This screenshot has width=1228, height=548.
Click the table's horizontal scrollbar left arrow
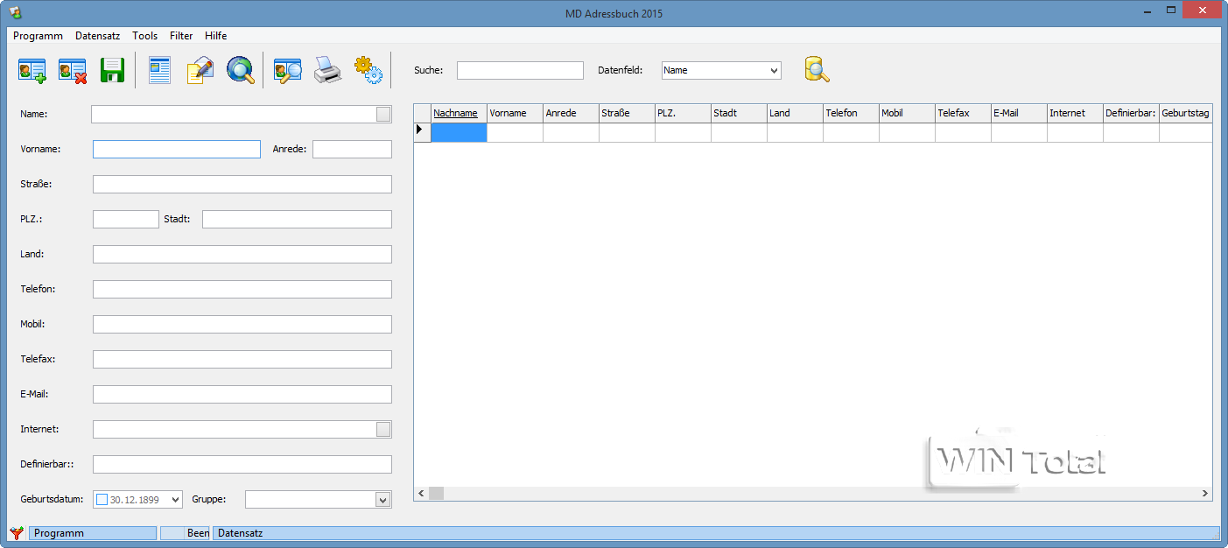pyautogui.click(x=421, y=494)
